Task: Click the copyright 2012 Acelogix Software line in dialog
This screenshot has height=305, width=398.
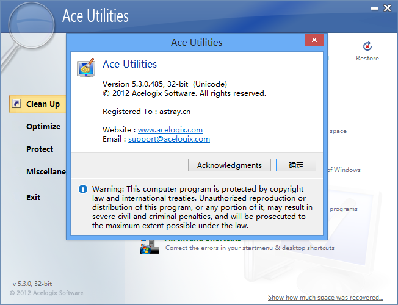Action: click(x=184, y=93)
